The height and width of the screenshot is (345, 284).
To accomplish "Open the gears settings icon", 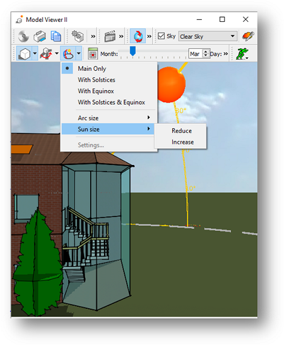I will [x=77, y=36].
